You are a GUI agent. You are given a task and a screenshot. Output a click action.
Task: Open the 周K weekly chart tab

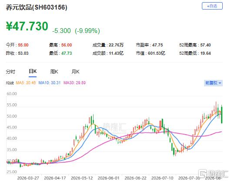coord(54,72)
